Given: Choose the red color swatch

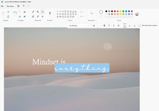Looking at the screenshot, I should [x=115, y=11].
